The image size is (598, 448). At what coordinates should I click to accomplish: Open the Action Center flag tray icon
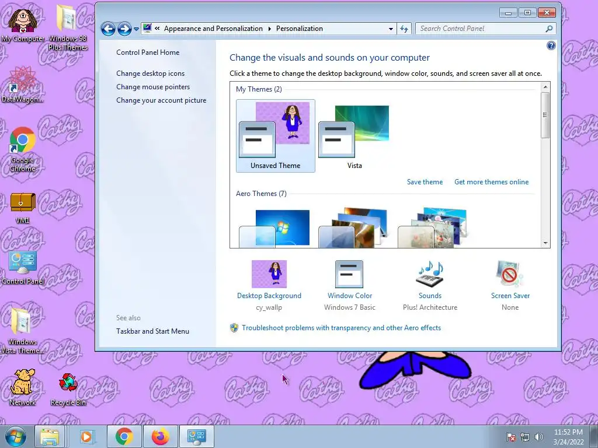tap(510, 437)
